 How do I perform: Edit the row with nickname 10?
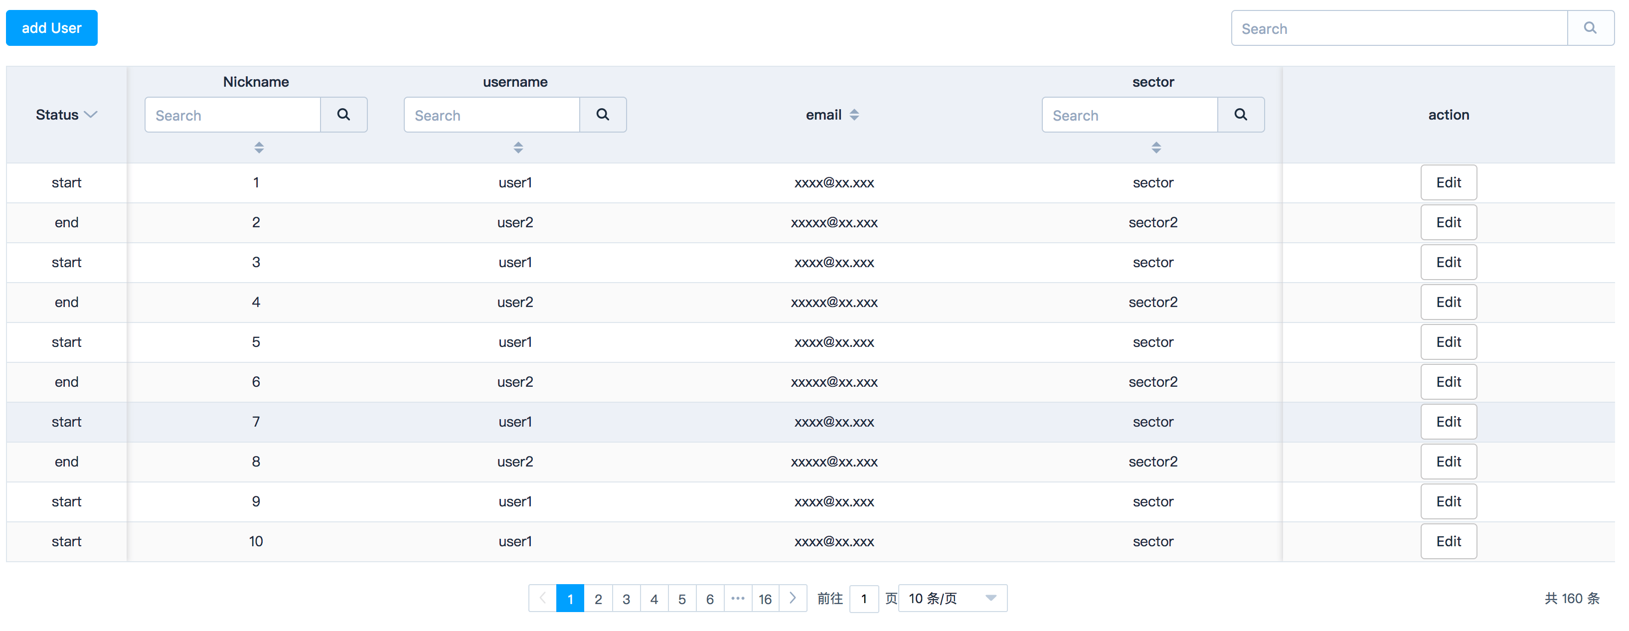tap(1449, 541)
